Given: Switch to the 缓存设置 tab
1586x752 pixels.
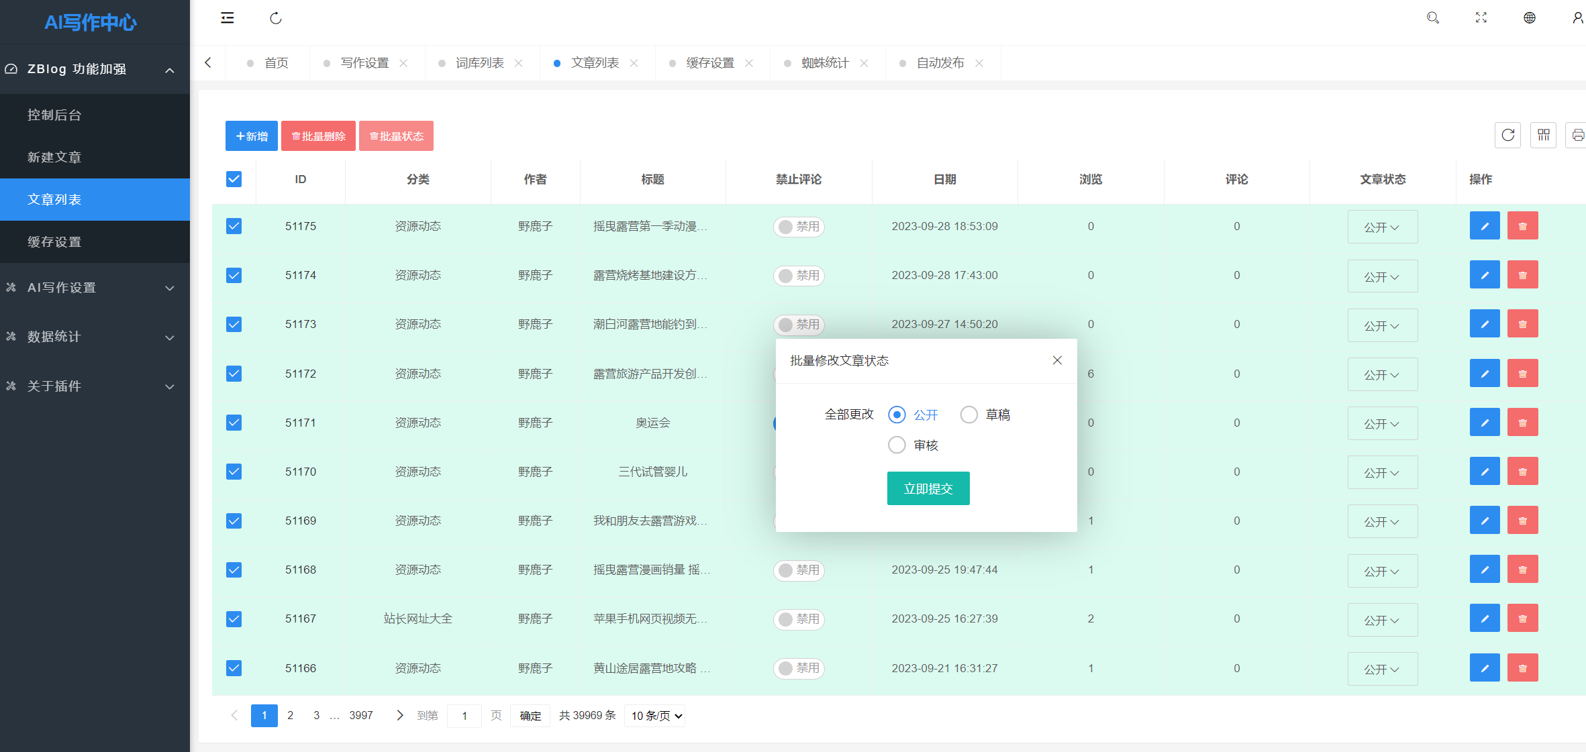Looking at the screenshot, I should [709, 63].
